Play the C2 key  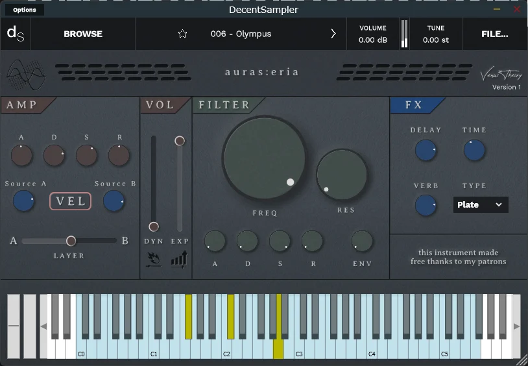point(226,349)
